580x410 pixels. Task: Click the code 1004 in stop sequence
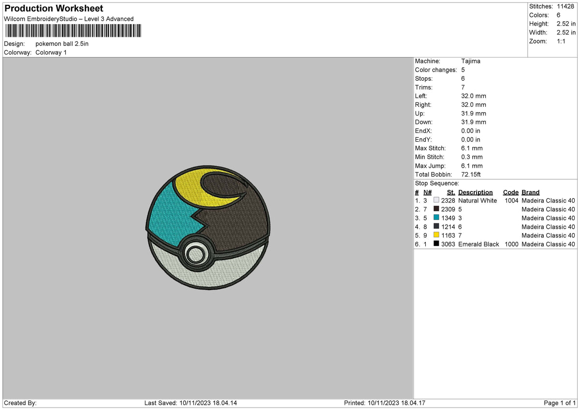[x=511, y=200]
